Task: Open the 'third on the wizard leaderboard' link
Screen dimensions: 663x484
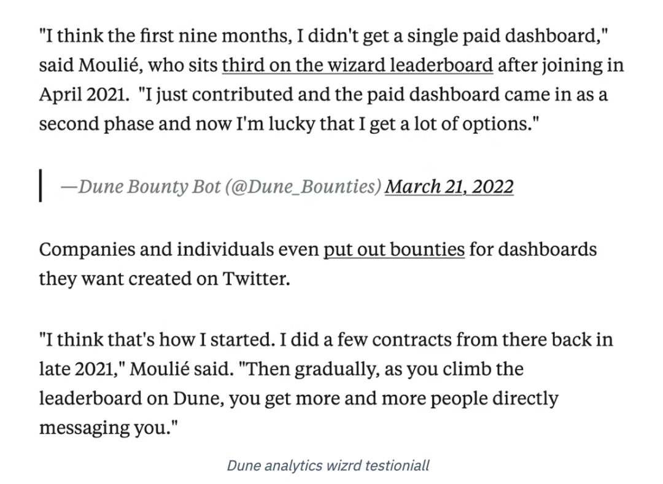Action: pyautogui.click(x=357, y=66)
